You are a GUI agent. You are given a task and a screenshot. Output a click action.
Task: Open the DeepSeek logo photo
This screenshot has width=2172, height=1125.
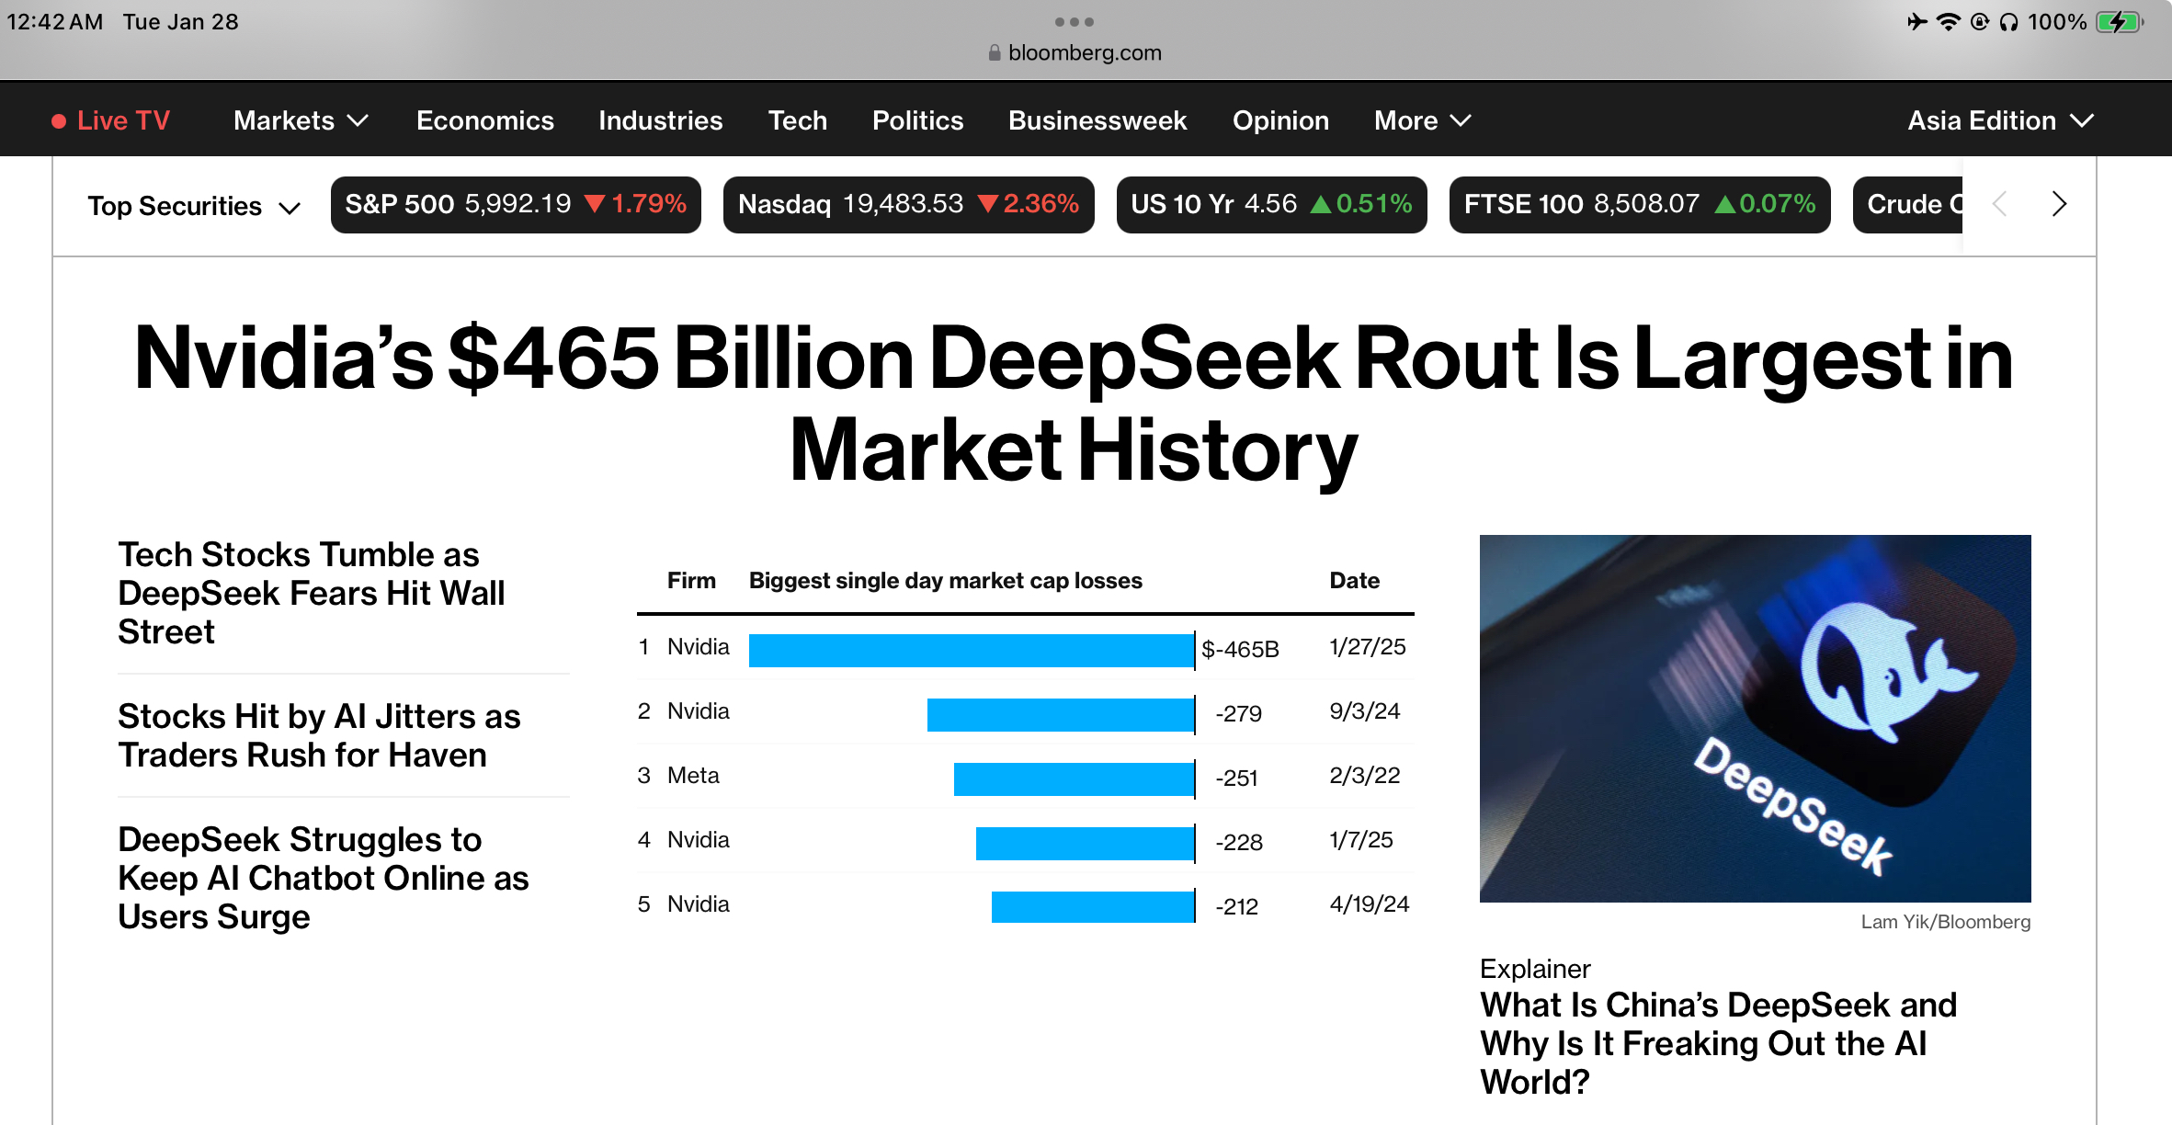[1755, 718]
